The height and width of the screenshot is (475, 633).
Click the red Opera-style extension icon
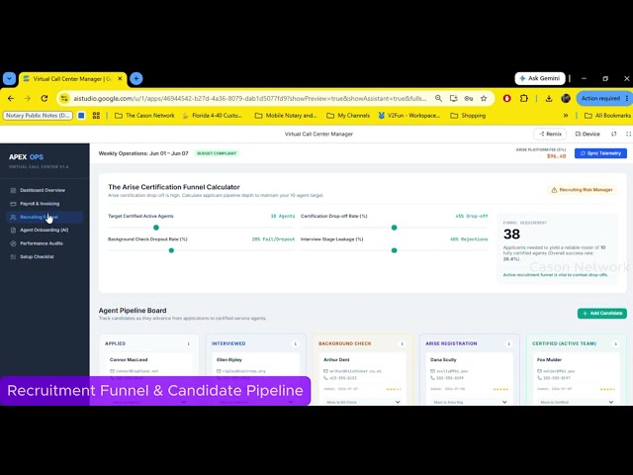click(x=506, y=98)
